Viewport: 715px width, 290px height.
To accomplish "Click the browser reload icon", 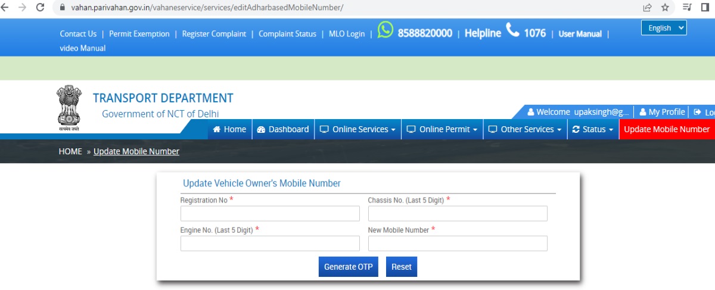I will 41,8.
